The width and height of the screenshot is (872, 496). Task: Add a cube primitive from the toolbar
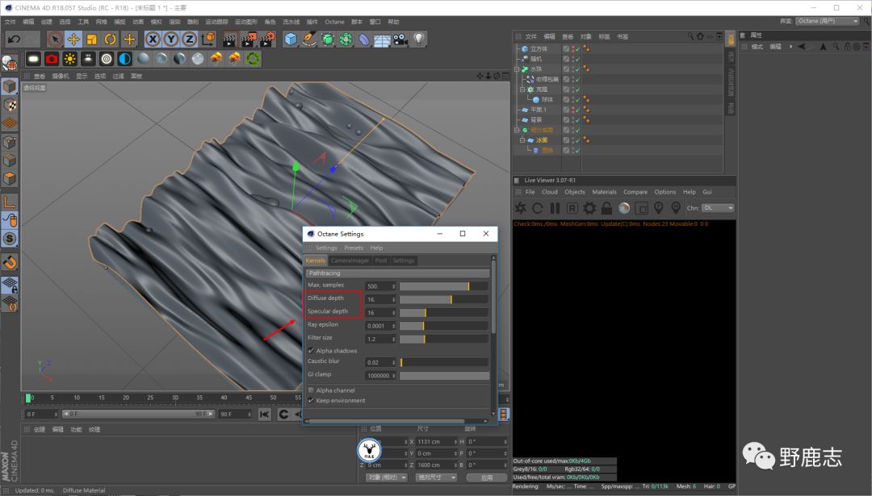291,39
